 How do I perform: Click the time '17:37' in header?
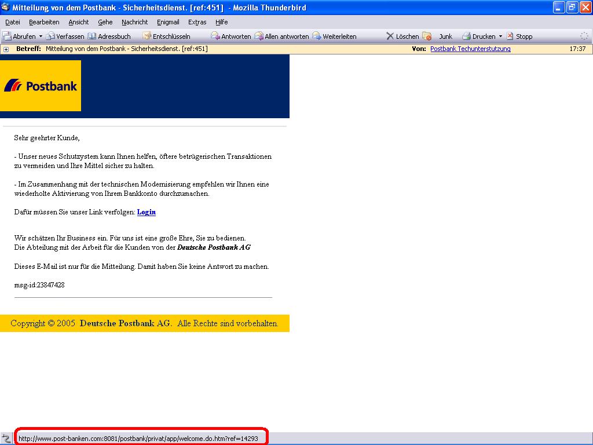coord(577,49)
